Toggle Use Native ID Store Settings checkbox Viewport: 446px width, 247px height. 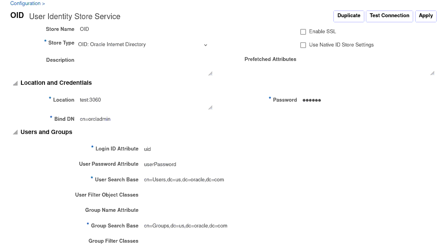pyautogui.click(x=303, y=45)
